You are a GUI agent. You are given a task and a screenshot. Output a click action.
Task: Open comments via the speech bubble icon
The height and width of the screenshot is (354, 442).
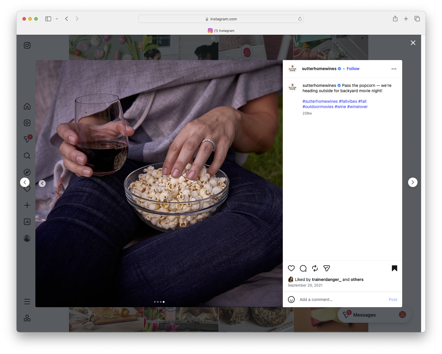pyautogui.click(x=303, y=268)
